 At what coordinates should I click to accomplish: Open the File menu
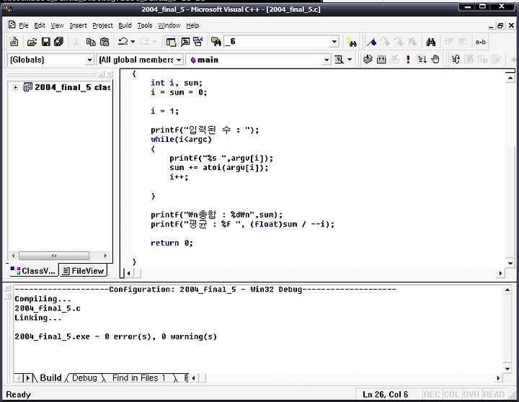click(24, 25)
